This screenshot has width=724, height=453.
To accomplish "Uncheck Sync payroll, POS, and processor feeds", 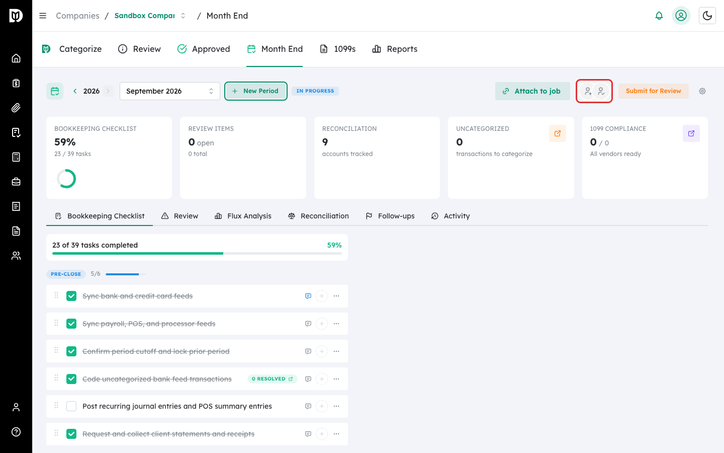I will point(71,324).
